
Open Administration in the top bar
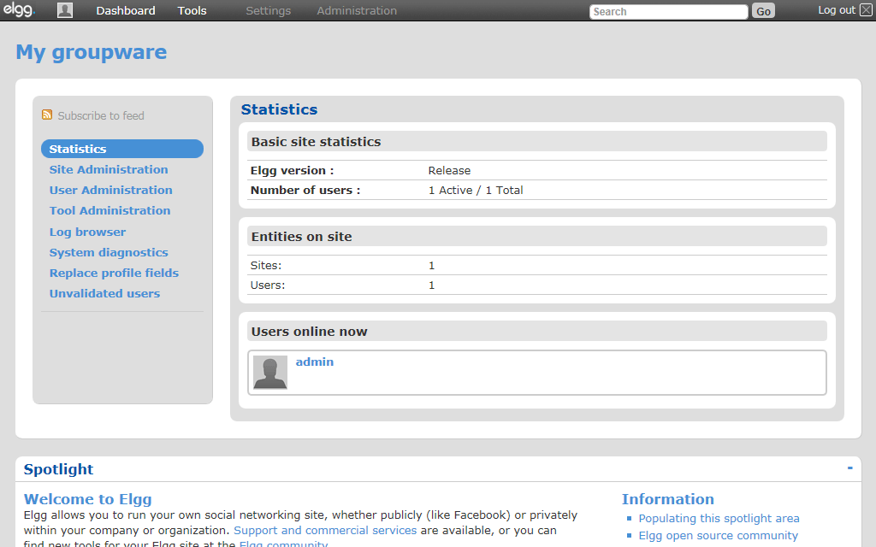point(357,11)
